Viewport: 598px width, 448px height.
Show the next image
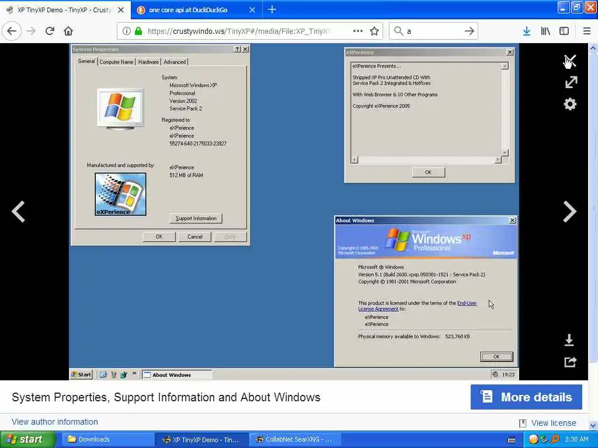570,211
